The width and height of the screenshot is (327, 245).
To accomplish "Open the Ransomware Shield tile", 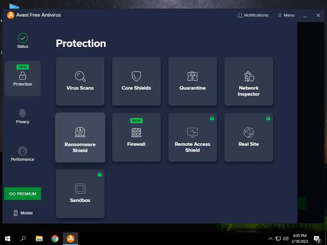I will coord(80,137).
